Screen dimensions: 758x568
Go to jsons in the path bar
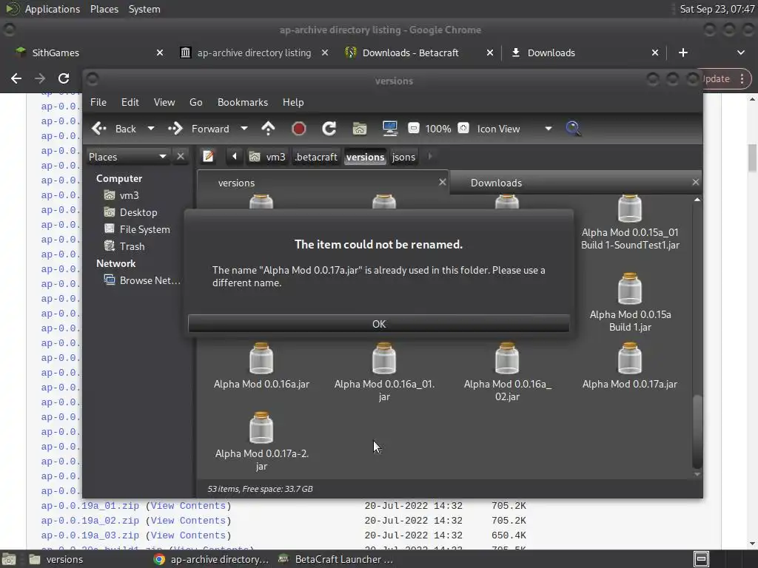point(403,157)
